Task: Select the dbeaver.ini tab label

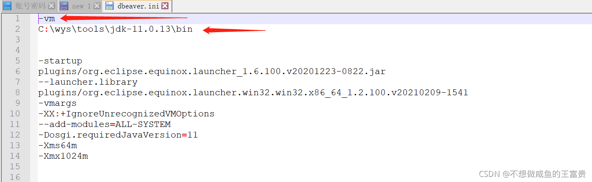Action: point(138,6)
